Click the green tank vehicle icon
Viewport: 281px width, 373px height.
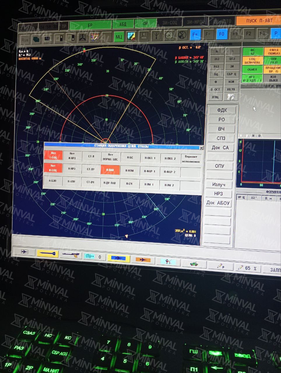click(194, 264)
